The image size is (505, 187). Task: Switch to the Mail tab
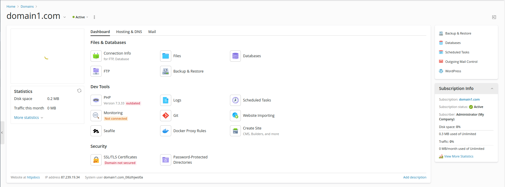[x=152, y=32]
